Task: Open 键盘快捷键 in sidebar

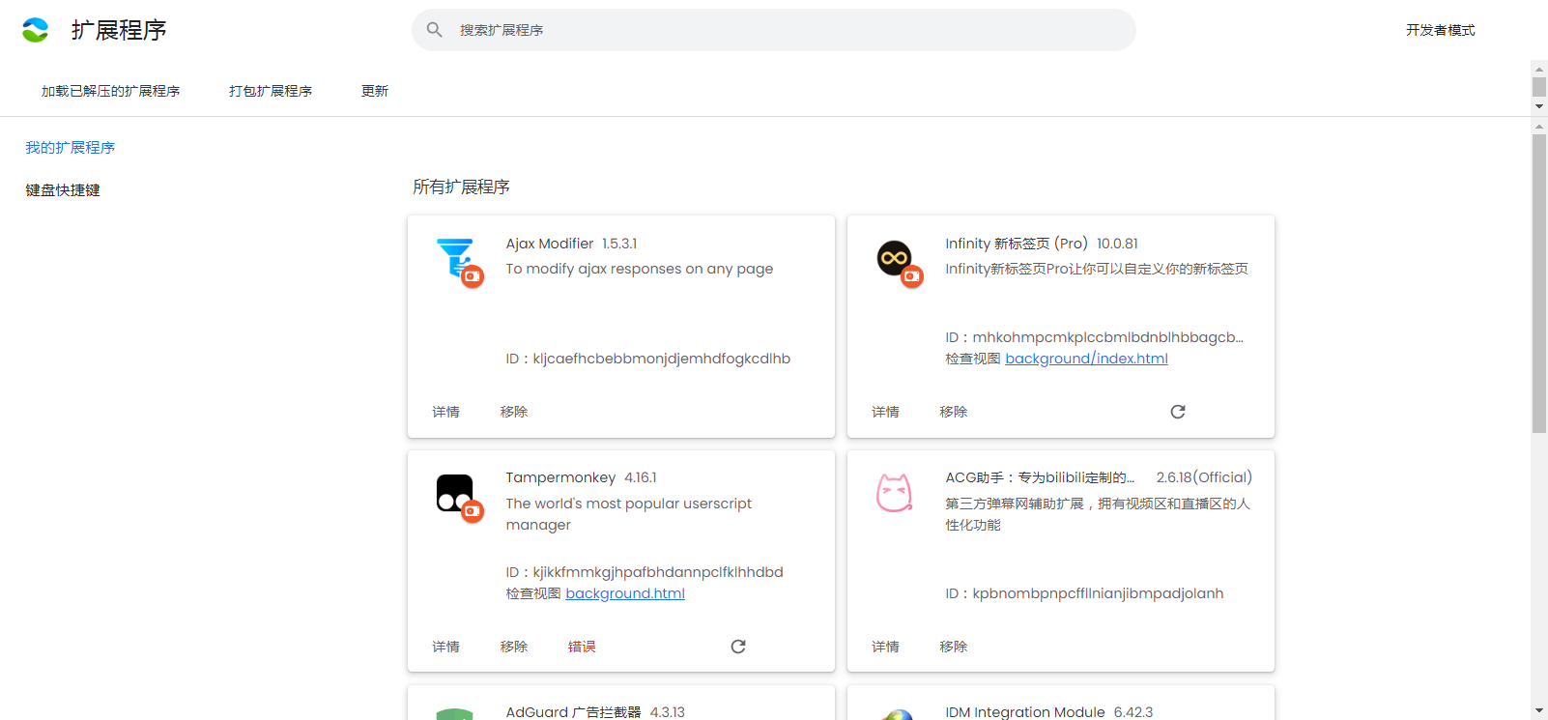Action: tap(63, 190)
